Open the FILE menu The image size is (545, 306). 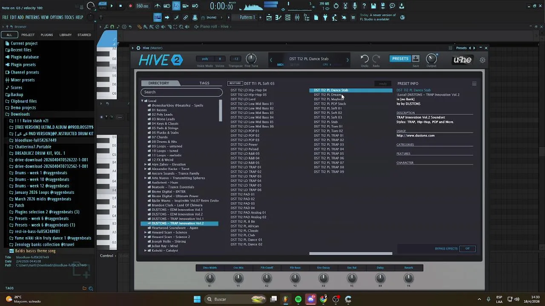click(x=6, y=17)
